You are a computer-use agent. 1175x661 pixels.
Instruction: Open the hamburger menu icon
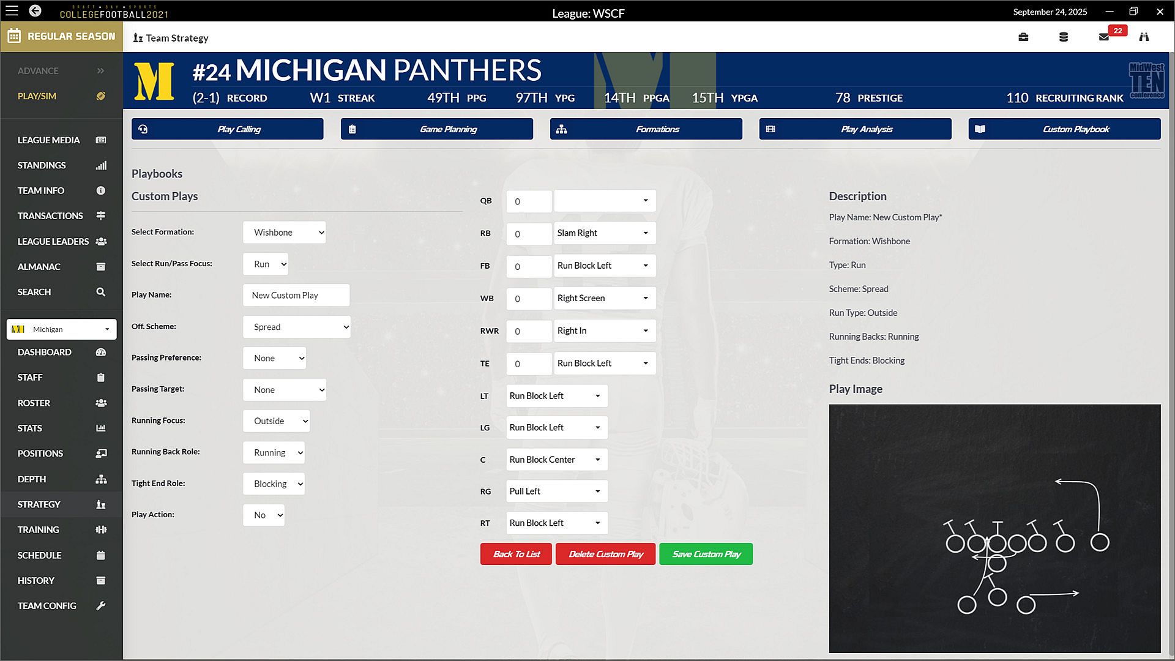pos(12,11)
